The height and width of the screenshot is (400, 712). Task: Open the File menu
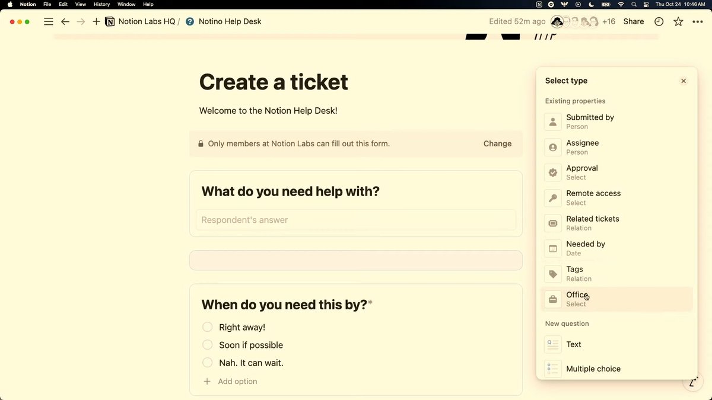tap(47, 4)
